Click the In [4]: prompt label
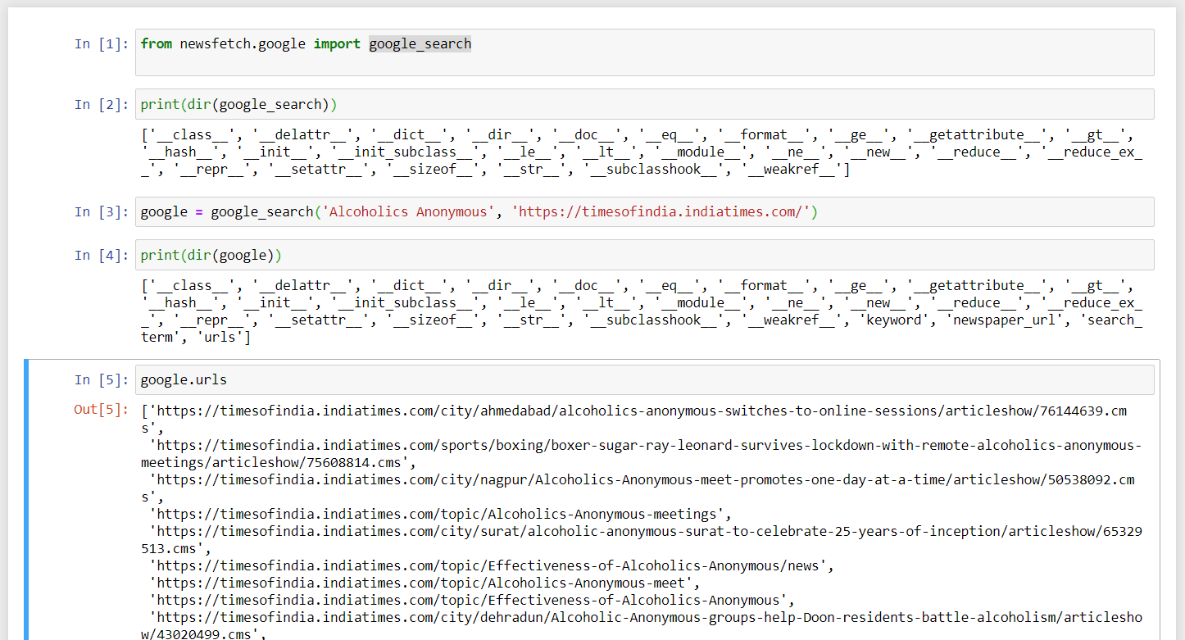The image size is (1185, 640). click(x=102, y=255)
